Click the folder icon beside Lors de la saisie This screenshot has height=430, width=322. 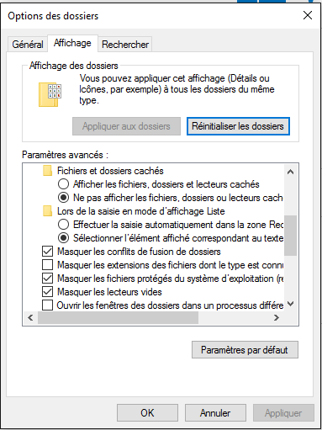coord(47,211)
